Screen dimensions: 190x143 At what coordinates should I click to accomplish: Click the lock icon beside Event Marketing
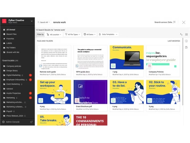click(x=22, y=84)
